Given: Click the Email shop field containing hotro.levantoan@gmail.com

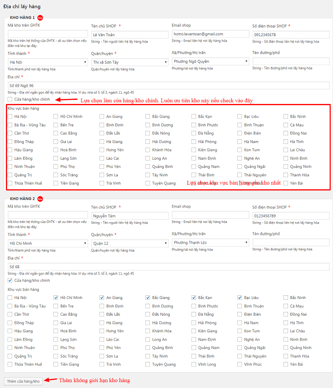Looking at the screenshot, I should (209, 34).
